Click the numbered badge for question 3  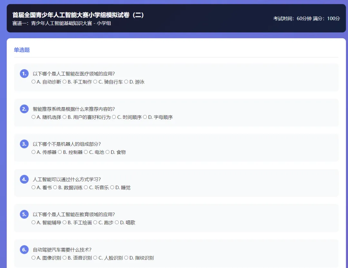[24, 144]
